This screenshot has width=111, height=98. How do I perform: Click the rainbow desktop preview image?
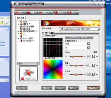[x=53, y=69]
